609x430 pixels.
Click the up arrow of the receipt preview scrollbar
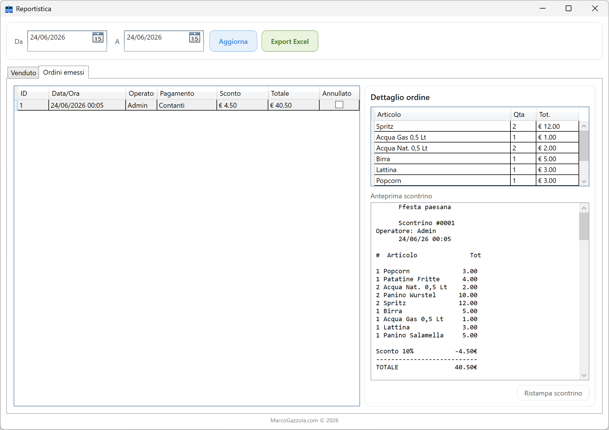(x=584, y=208)
